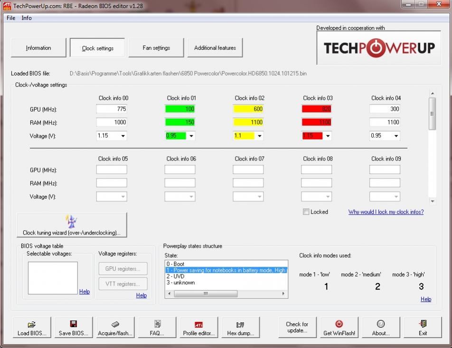Switch to the Additional features tab
452x348 pixels.
pyautogui.click(x=215, y=48)
